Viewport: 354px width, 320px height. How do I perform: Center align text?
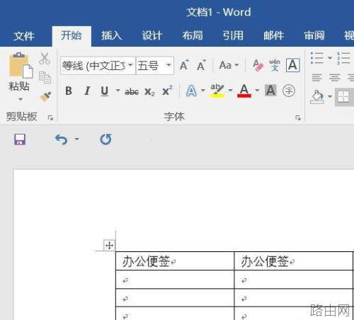coord(335,78)
